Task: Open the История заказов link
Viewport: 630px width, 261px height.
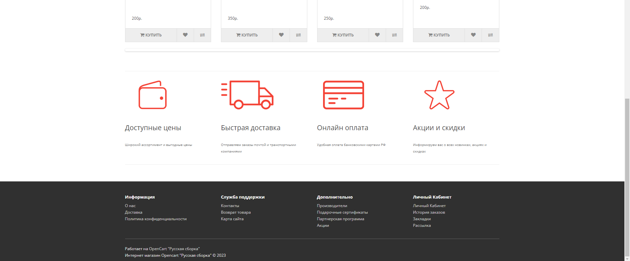Action: coord(429,212)
